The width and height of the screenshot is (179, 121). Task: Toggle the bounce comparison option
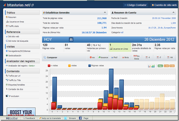pos(103,57)
